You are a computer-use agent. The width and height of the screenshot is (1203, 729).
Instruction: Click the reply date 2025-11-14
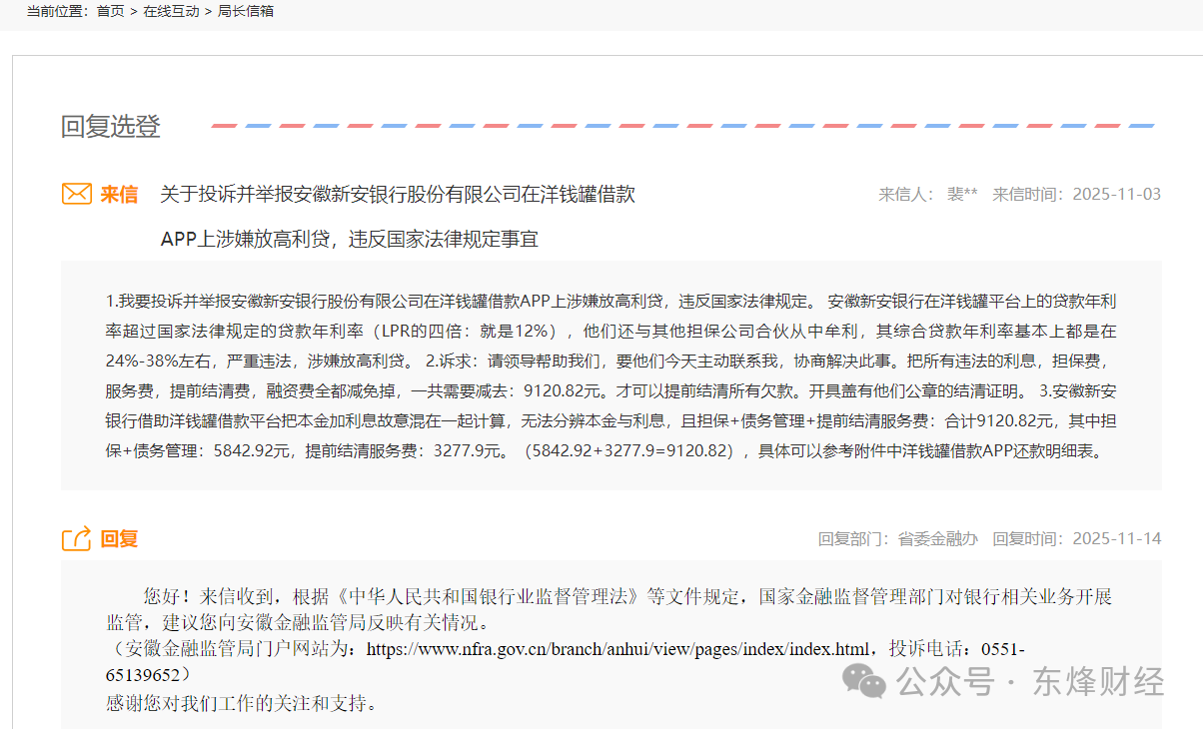(1116, 539)
